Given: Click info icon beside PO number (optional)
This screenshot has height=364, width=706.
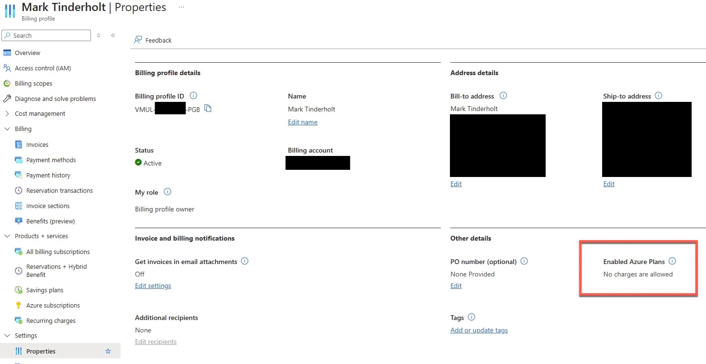Looking at the screenshot, I should click(524, 261).
